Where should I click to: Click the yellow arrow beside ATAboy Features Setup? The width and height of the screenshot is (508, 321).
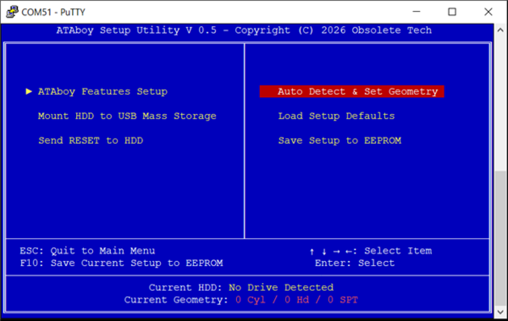click(x=29, y=92)
